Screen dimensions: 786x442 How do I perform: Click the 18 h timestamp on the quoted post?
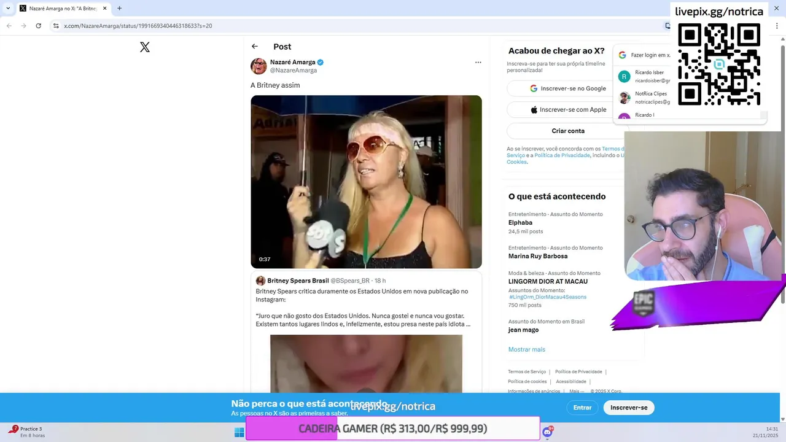point(380,281)
